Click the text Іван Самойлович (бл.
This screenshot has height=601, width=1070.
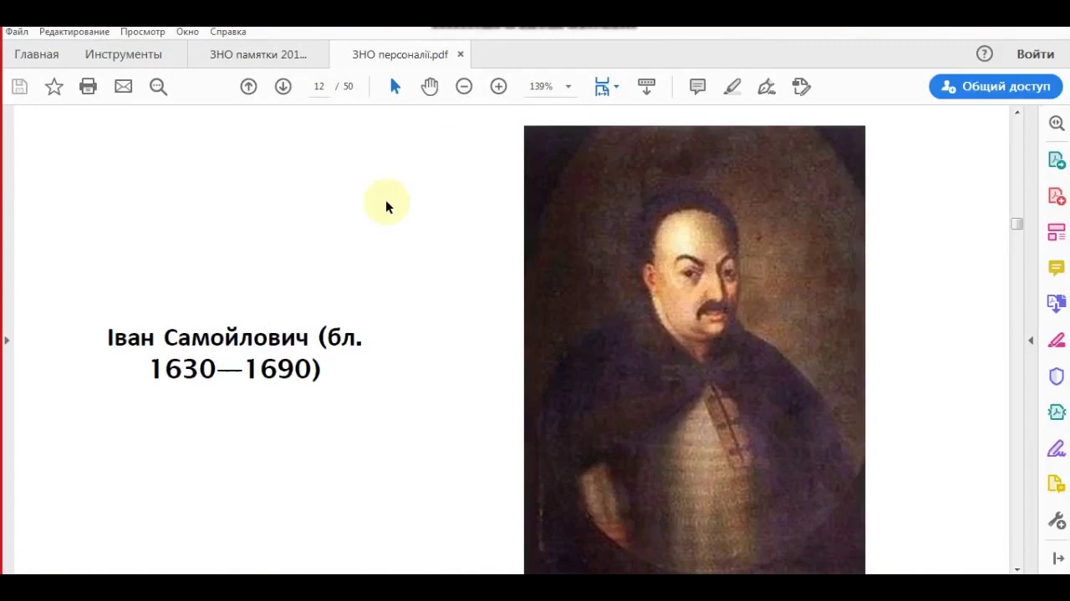click(x=235, y=337)
